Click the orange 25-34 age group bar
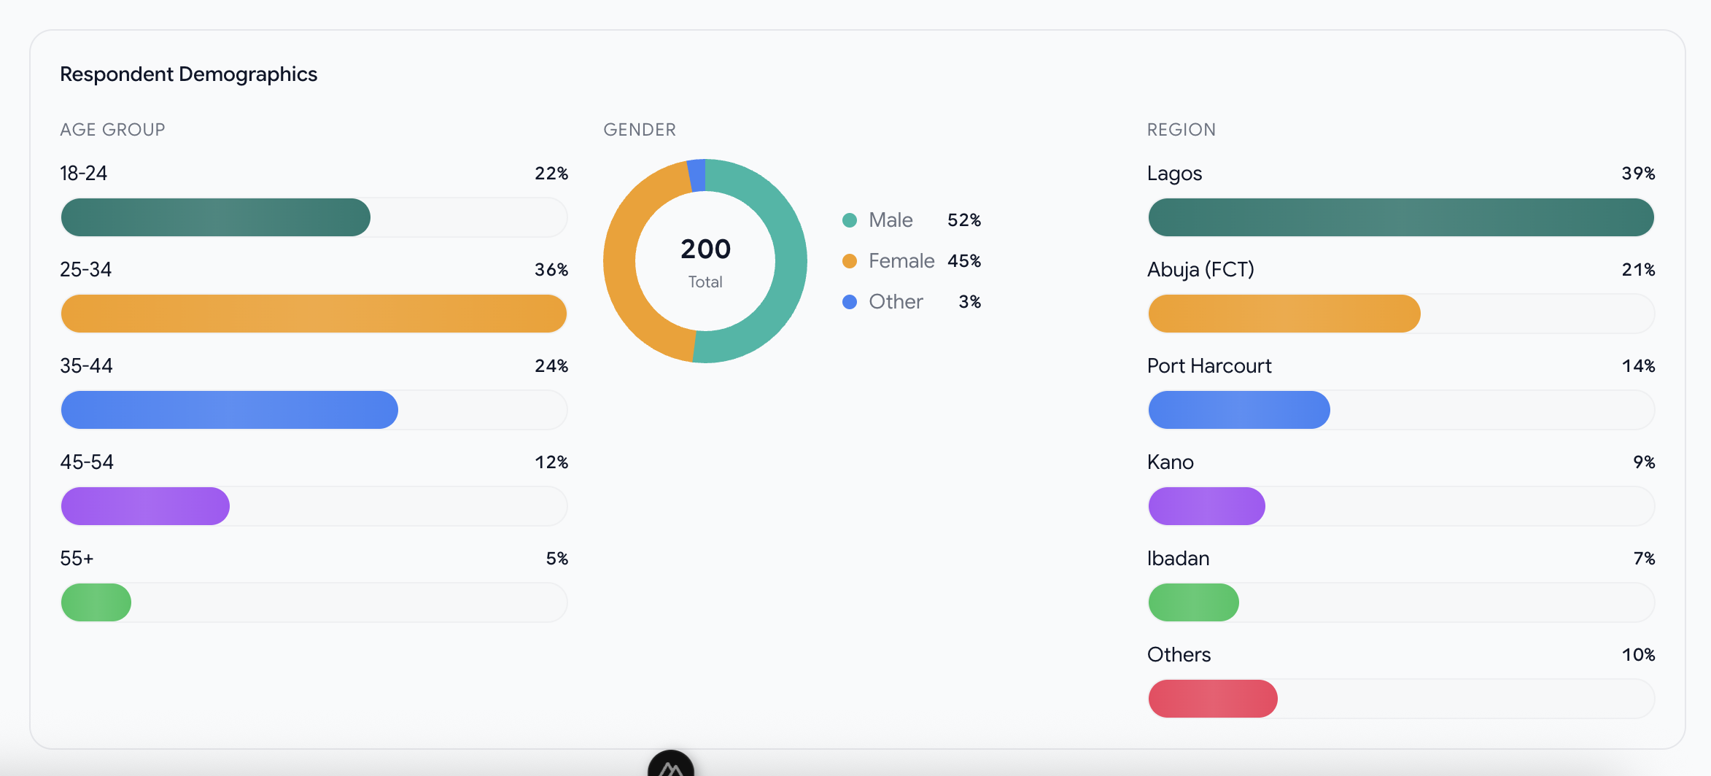Viewport: 1711px width, 776px height. coord(314,314)
